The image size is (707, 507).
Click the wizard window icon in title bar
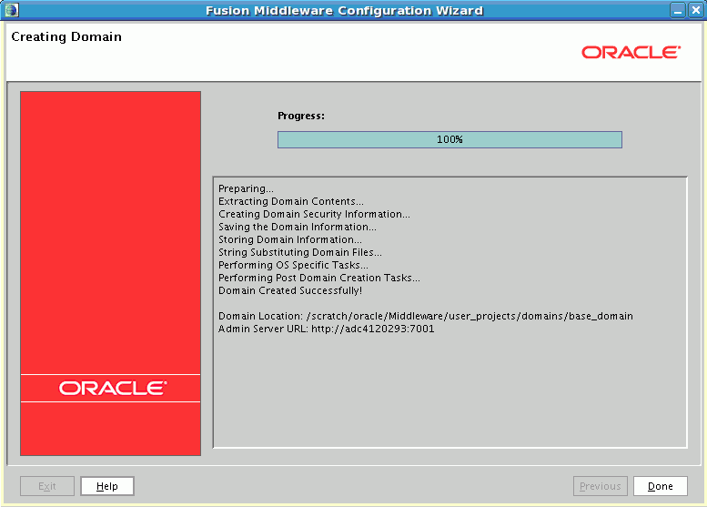[x=12, y=10]
